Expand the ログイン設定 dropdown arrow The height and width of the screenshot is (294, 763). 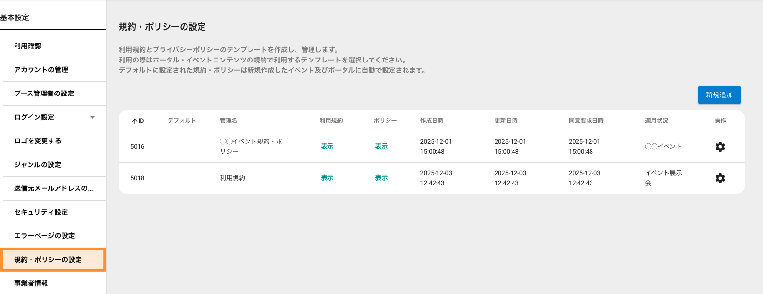(x=93, y=117)
